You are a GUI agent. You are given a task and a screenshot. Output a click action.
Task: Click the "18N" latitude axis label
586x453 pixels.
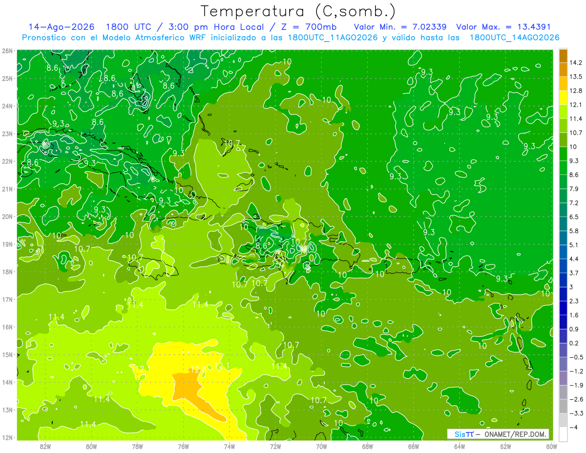click(x=7, y=272)
